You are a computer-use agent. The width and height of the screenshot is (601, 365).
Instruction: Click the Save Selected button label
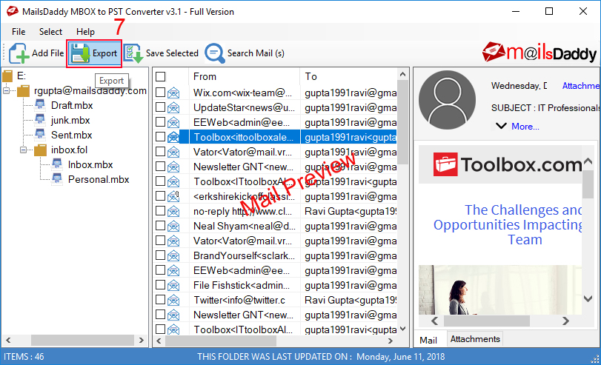pos(172,53)
